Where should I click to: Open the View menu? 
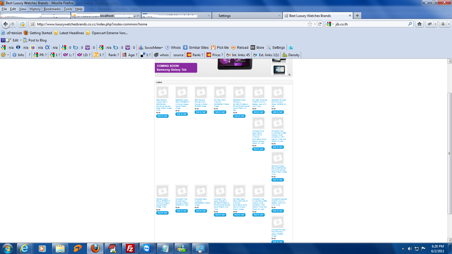(x=23, y=9)
